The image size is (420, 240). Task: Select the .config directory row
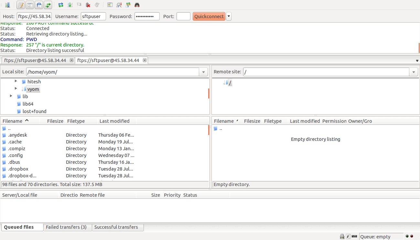pyautogui.click(x=105, y=155)
